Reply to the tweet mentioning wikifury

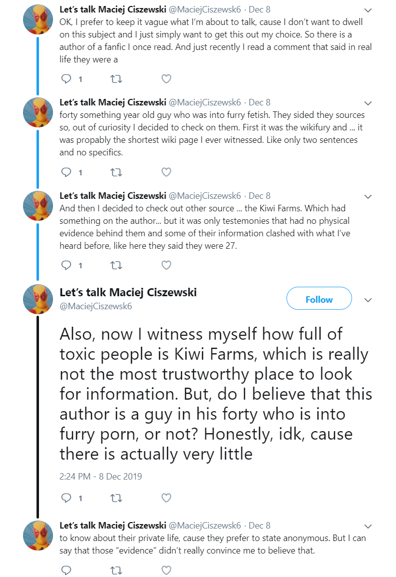pos(66,172)
